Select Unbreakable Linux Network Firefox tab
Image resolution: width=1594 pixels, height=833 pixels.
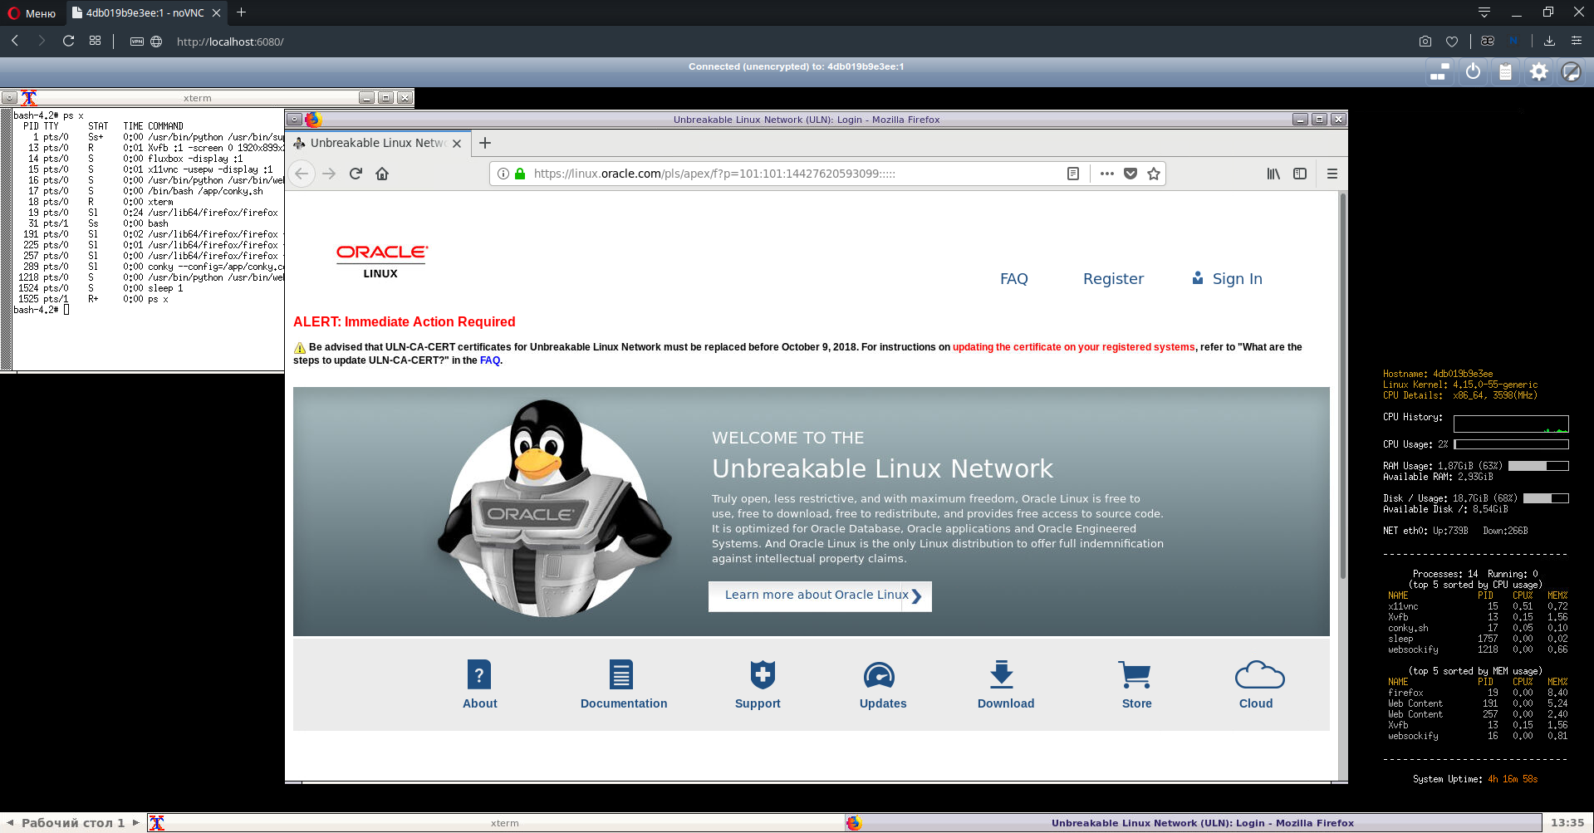(x=379, y=143)
